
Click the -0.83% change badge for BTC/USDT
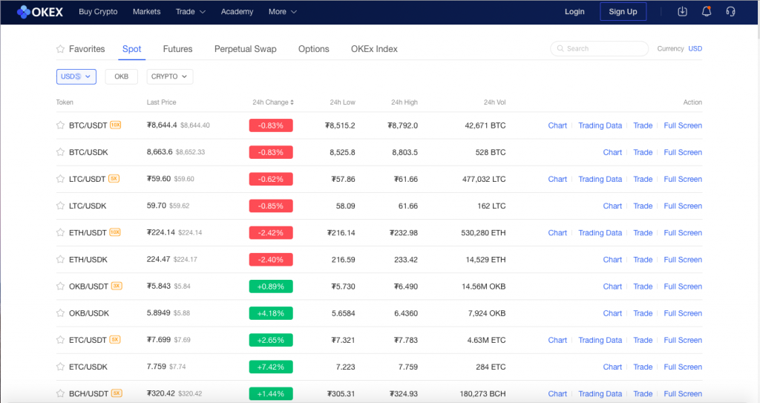coord(271,125)
